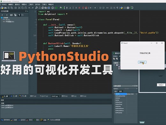This screenshot has height=125, width=166.
Task: Expand the 本地磁盘 (D:) drive node
Action: pyautogui.click(x=2, y=21)
